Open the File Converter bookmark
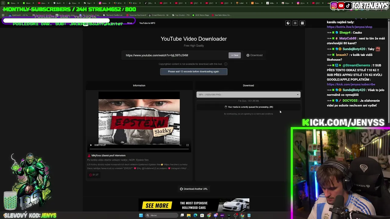Screen dimensions: 390x219 [89, 15]
